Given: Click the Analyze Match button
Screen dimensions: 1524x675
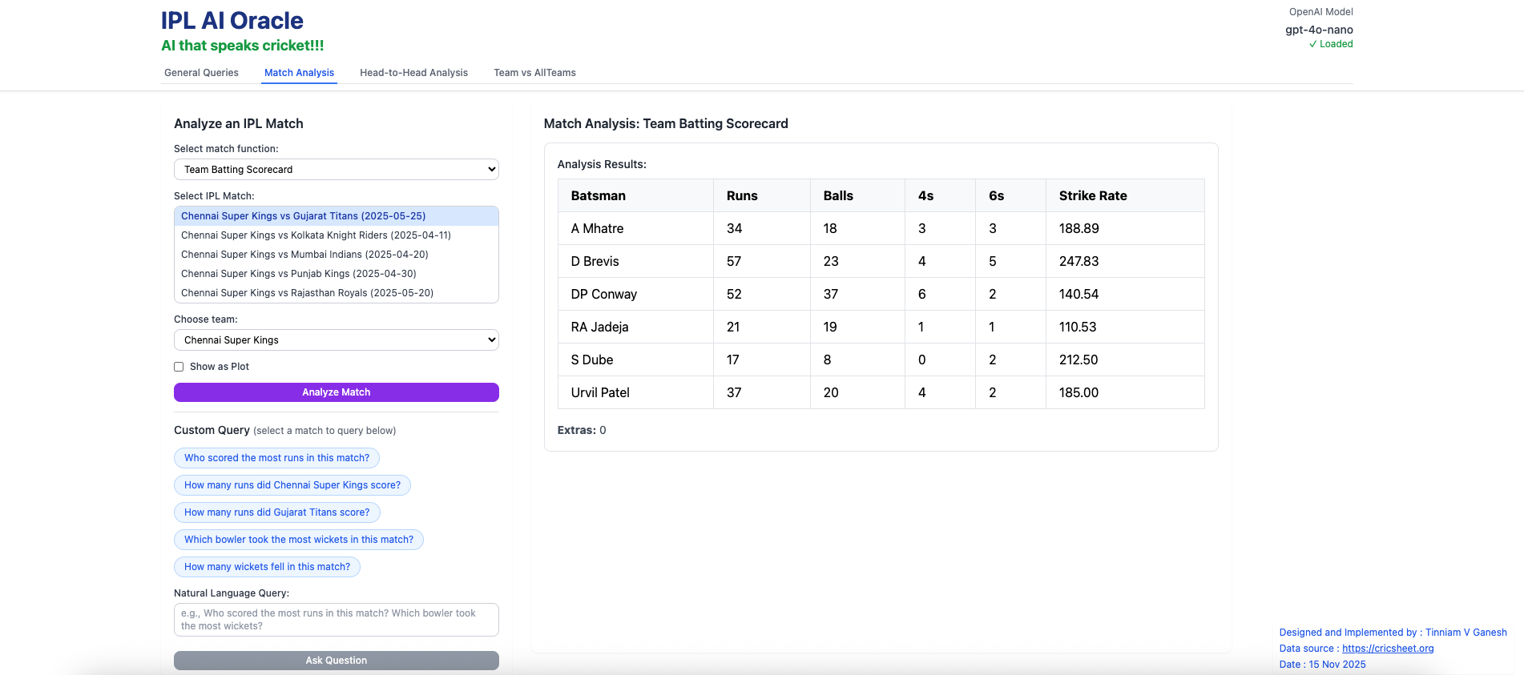Looking at the screenshot, I should (336, 392).
